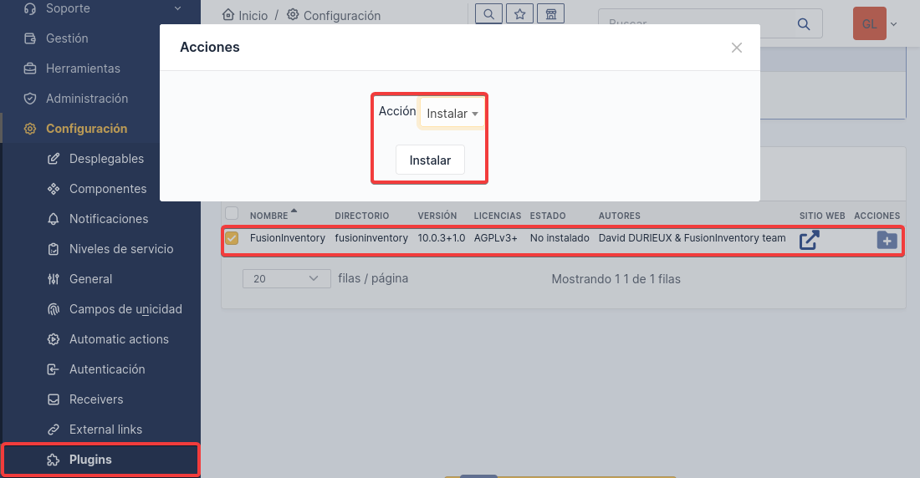Open the marketplace store icon
This screenshot has height=478, width=920.
[549, 14]
